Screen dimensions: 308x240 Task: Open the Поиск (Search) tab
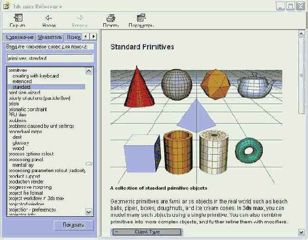(x=73, y=37)
